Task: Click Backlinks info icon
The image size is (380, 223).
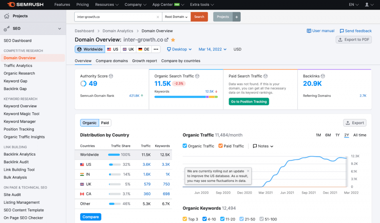Action: [x=323, y=76]
